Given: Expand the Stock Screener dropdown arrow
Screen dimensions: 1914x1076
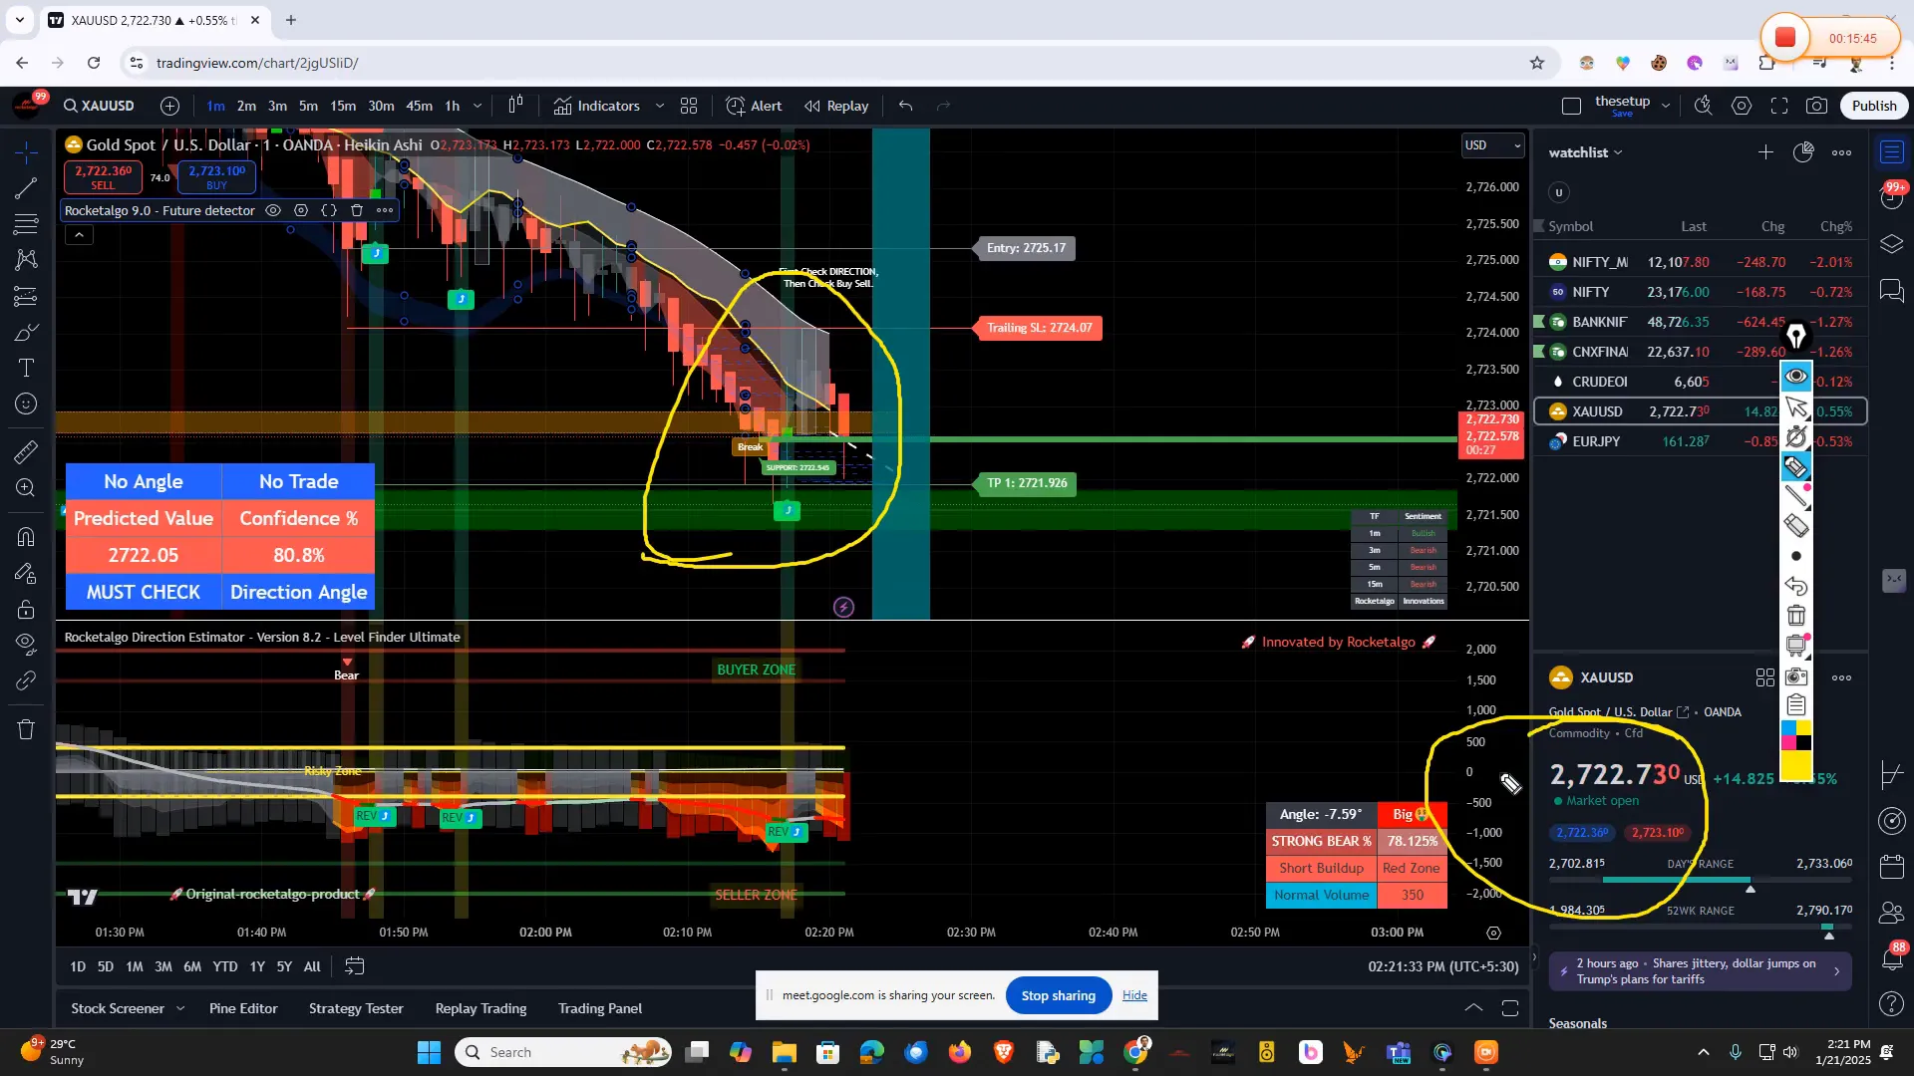Looking at the screenshot, I should click(x=180, y=1008).
